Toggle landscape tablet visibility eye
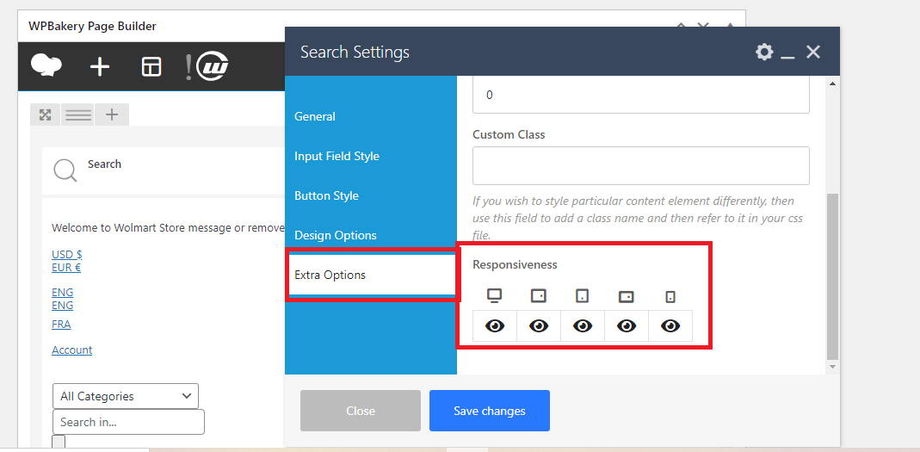The width and height of the screenshot is (920, 452). [539, 325]
